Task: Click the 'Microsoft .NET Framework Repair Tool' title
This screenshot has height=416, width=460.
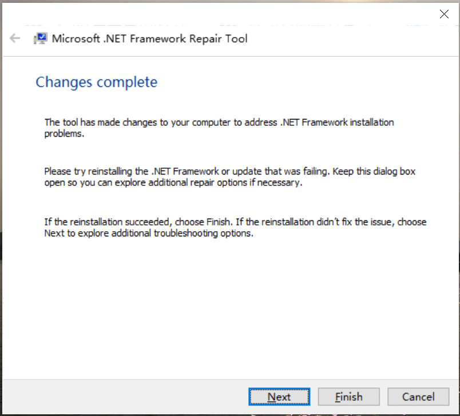Action: click(x=150, y=38)
